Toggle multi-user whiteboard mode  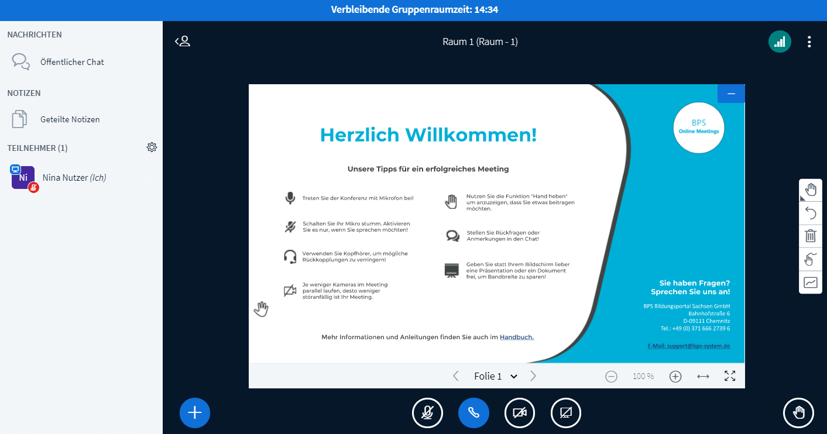point(811,259)
